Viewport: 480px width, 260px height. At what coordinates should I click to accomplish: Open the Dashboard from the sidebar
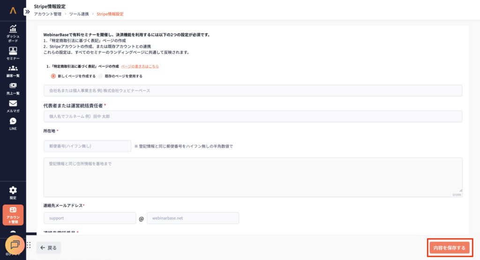(13, 33)
